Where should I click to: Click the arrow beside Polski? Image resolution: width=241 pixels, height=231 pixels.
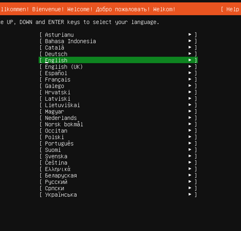coord(190,137)
